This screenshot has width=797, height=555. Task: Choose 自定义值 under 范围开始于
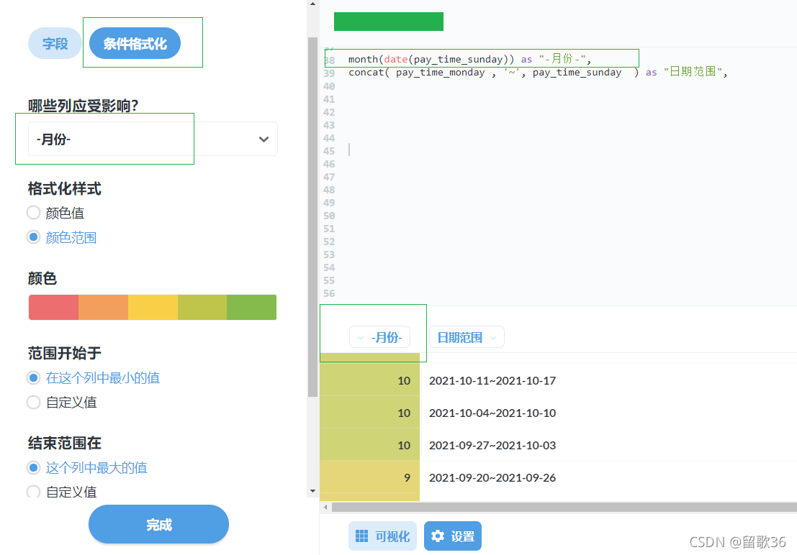(34, 403)
